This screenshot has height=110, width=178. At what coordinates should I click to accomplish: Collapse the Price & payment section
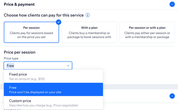(x=172, y=4)
